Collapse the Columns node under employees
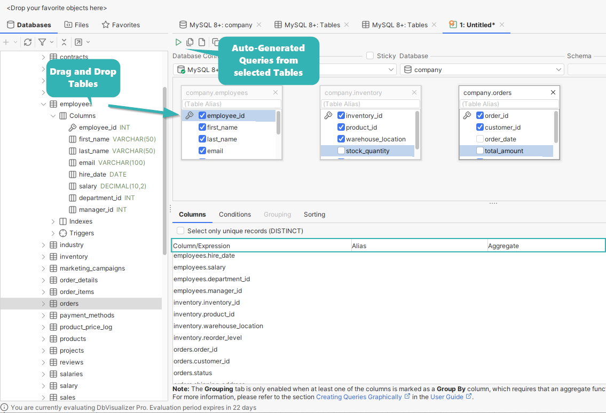The height and width of the screenshot is (413, 606). 53,116
